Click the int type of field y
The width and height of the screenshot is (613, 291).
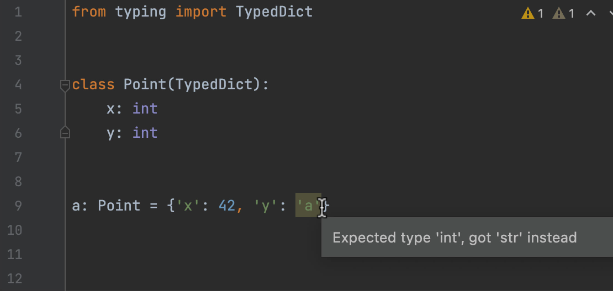click(145, 133)
